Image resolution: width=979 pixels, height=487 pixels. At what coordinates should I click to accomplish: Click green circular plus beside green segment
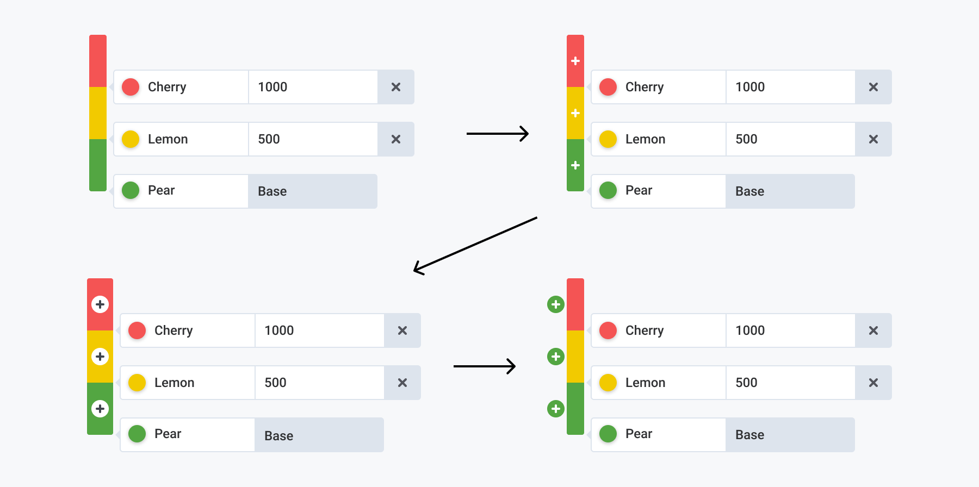point(555,409)
